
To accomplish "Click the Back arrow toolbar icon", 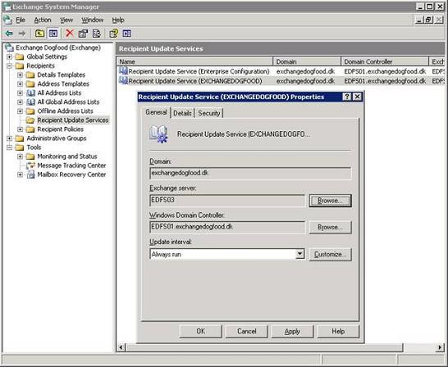I will click(9, 34).
